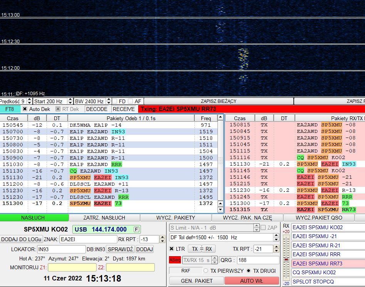Screen dimensions: 365x287
Task: Click decoded row DK5WMA EA1P -14
Action: tap(109, 125)
